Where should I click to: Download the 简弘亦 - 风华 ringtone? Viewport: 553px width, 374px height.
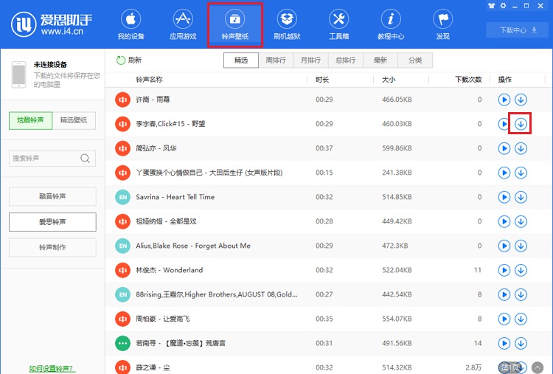(x=521, y=148)
